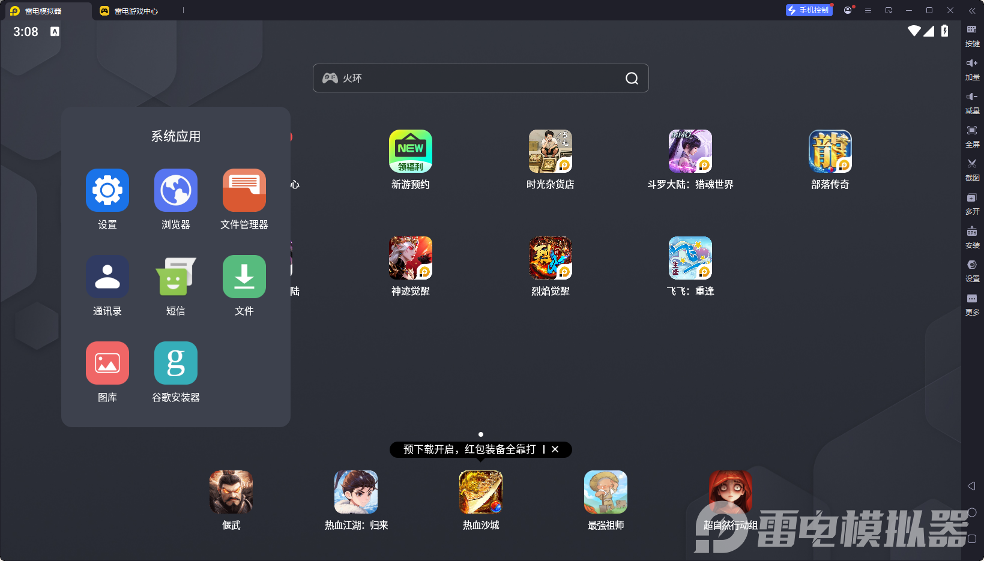The height and width of the screenshot is (561, 984).
Task: Click 安装 to install an APK
Action: pos(972,237)
